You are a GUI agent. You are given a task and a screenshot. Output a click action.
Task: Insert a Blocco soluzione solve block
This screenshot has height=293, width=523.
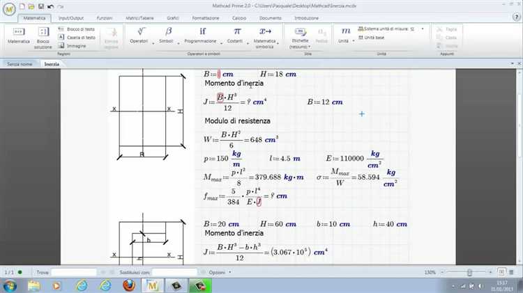click(x=43, y=38)
